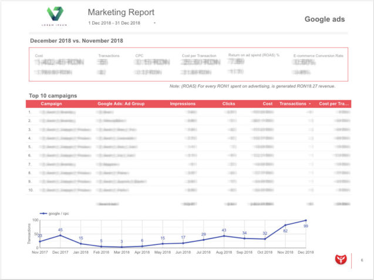Click the Transactions scorecard label
This screenshot has width=374, height=280.
tap(109, 56)
